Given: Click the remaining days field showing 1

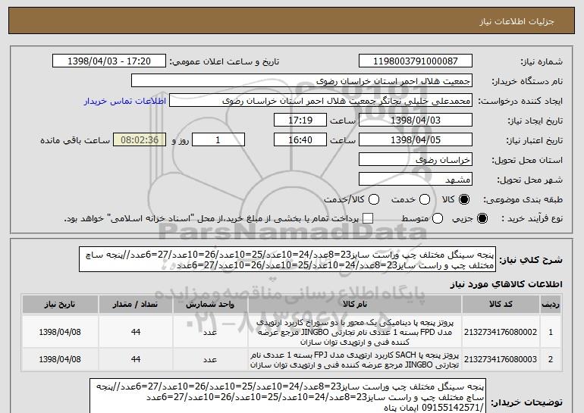Looking at the screenshot, I should click(x=218, y=140).
